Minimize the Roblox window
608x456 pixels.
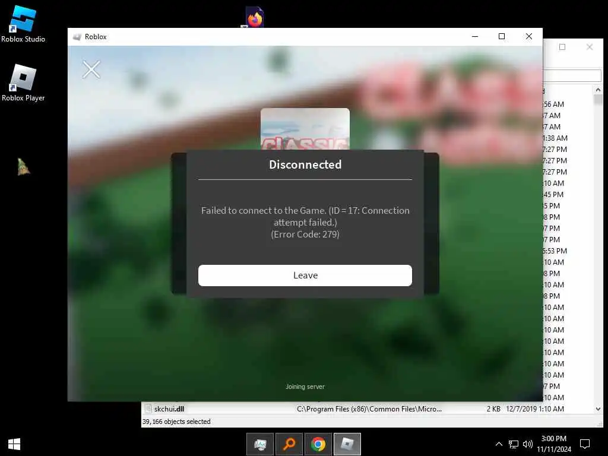coord(474,36)
